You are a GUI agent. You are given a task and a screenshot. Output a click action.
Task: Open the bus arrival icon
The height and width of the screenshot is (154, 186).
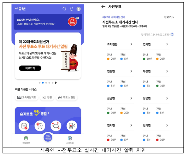[40, 126]
